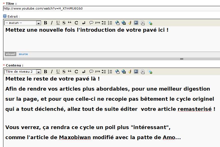This screenshot has height=147, width=220.
Task: Apply Underline in the Extrait toolbar
Action: tap(58, 23)
